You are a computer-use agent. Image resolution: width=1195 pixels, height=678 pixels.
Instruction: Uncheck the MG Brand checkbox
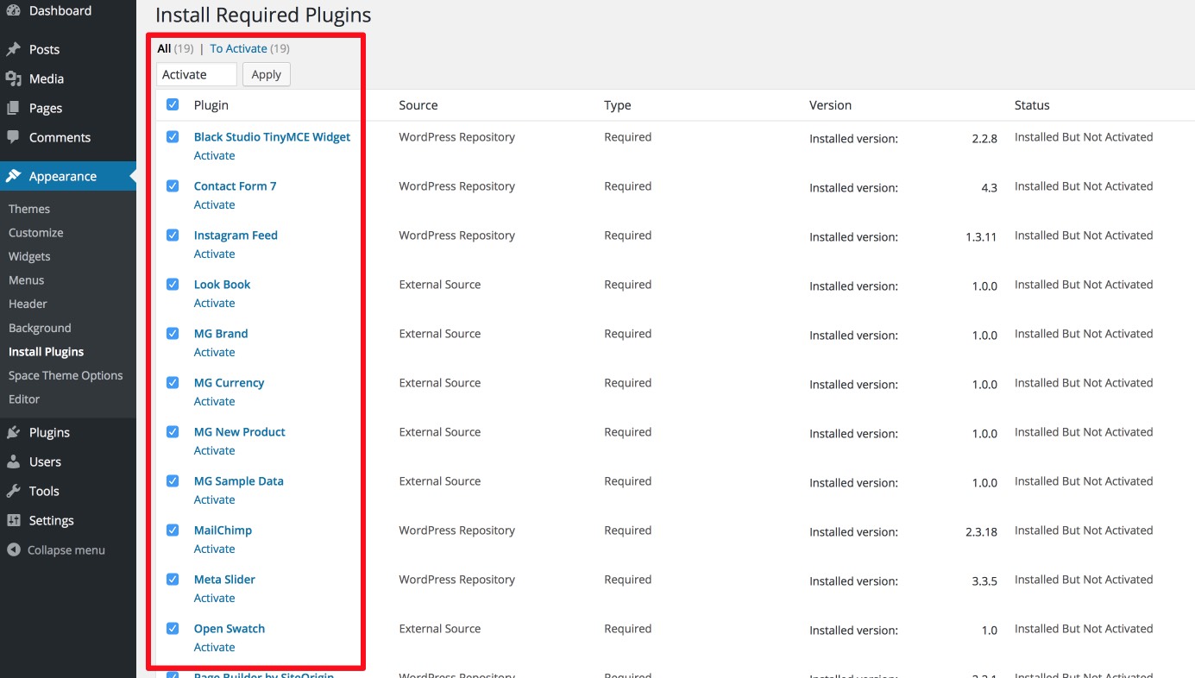(173, 333)
